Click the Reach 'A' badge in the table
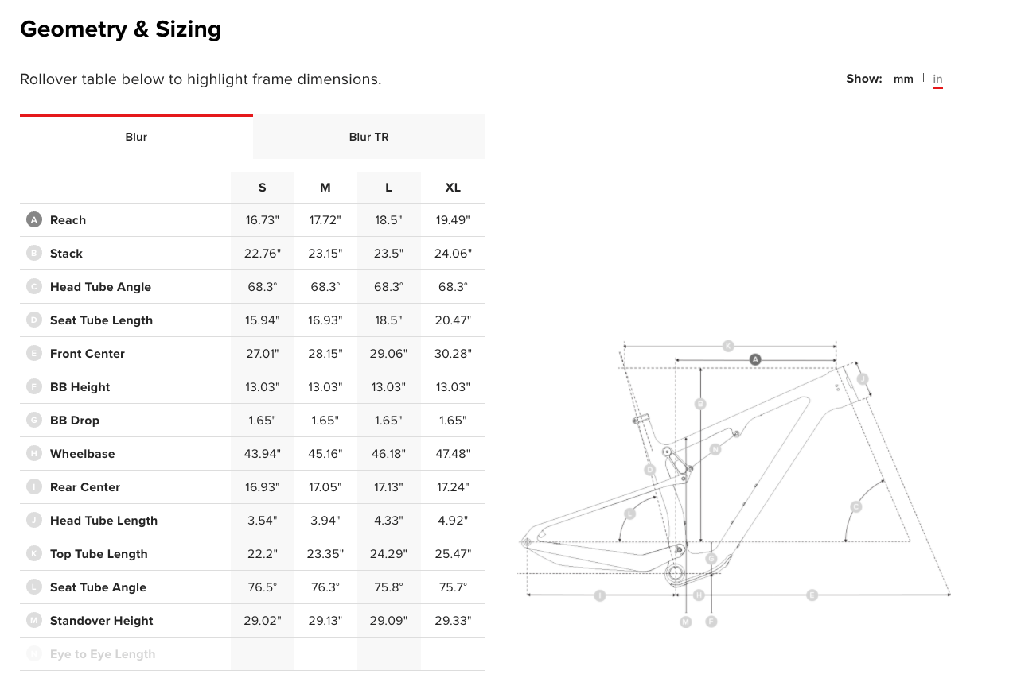This screenshot has width=1017, height=690. (x=33, y=220)
